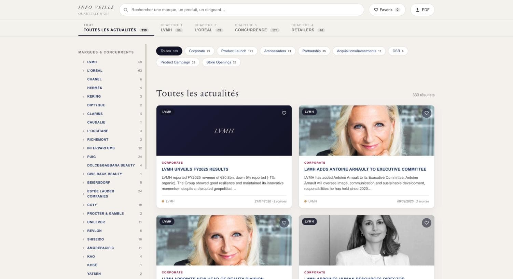The height and width of the screenshot is (279, 513).
Task: Filter by CSR chip
Action: [x=398, y=51]
